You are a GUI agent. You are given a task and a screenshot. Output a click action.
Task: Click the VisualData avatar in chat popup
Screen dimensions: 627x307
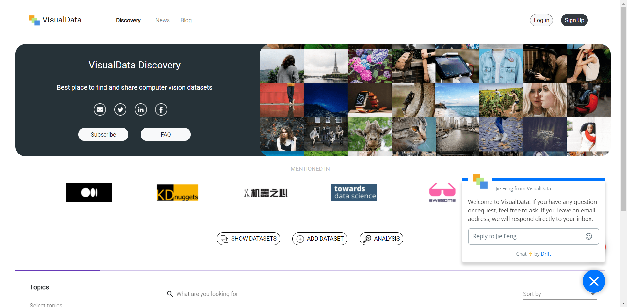[x=480, y=181]
